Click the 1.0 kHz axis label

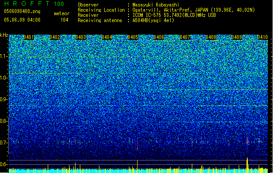pos(4,78)
